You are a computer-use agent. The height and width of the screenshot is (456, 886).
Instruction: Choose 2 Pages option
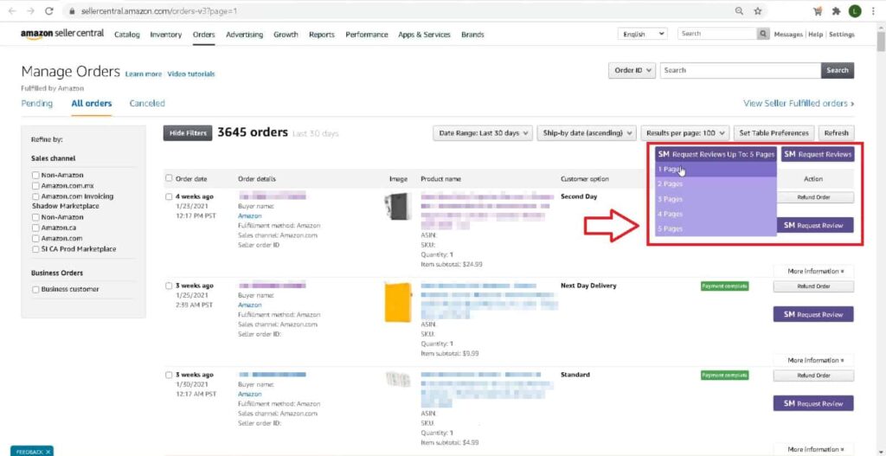716,184
